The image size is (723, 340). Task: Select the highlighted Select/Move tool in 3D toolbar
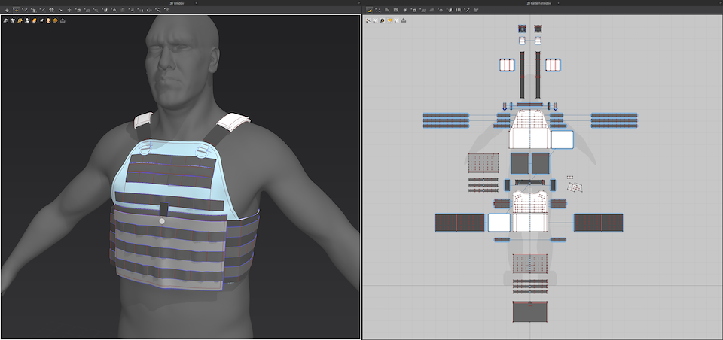(15, 10)
